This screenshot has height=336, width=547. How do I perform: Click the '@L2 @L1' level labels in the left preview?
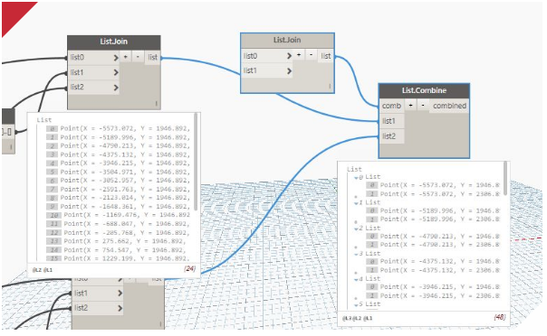pos(43,270)
